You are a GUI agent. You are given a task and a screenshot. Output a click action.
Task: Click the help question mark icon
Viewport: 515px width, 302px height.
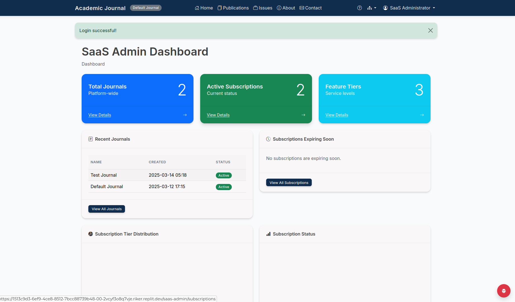360,8
